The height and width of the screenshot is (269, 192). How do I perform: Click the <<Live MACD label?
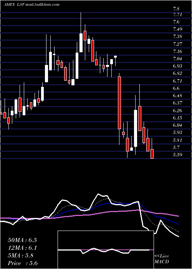point(162,259)
